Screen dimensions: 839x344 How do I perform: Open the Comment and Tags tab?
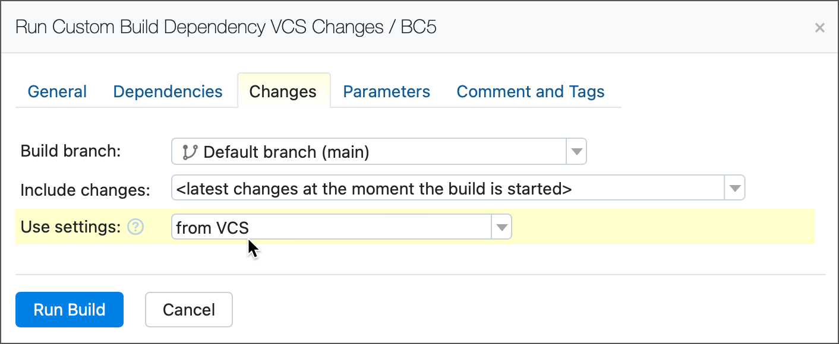[530, 92]
